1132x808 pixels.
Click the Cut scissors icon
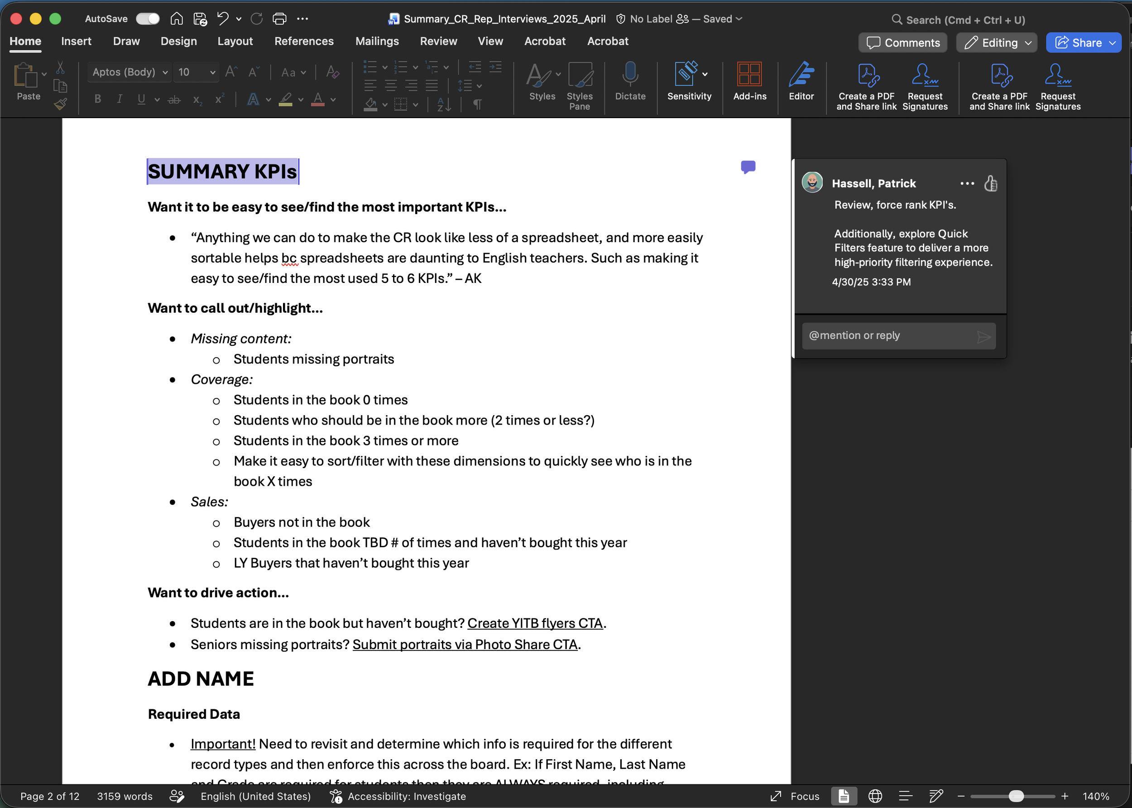point(60,67)
